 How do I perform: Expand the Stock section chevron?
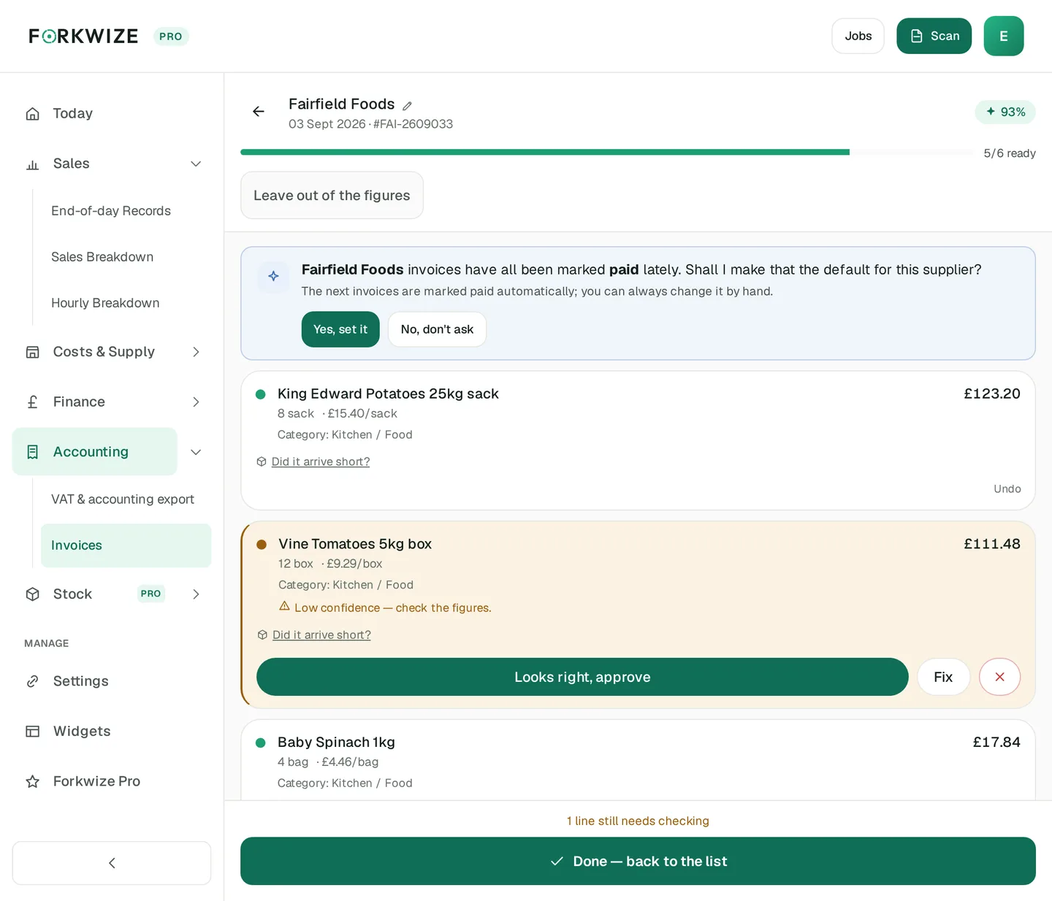click(x=196, y=594)
